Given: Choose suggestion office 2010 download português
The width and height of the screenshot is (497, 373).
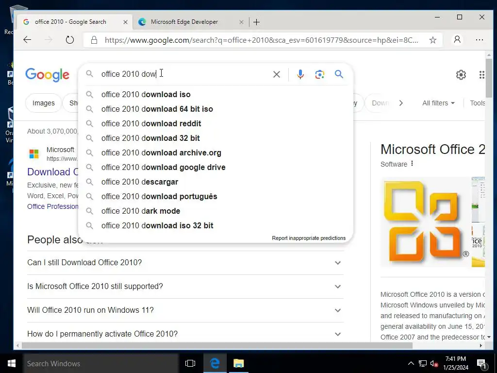Looking at the screenshot, I should click(x=215, y=197).
